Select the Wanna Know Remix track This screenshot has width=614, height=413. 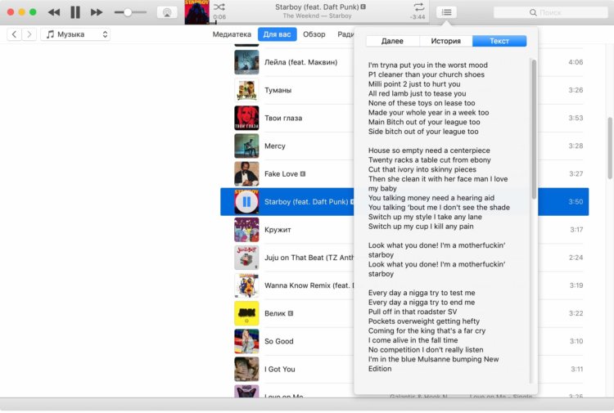[x=309, y=285]
